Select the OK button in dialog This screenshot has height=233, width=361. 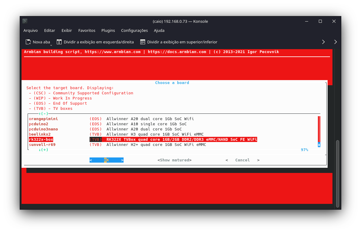tap(107, 160)
